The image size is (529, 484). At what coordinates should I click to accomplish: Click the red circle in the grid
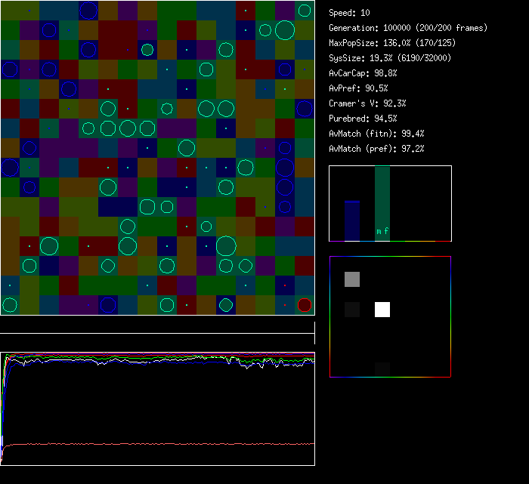[x=304, y=305]
